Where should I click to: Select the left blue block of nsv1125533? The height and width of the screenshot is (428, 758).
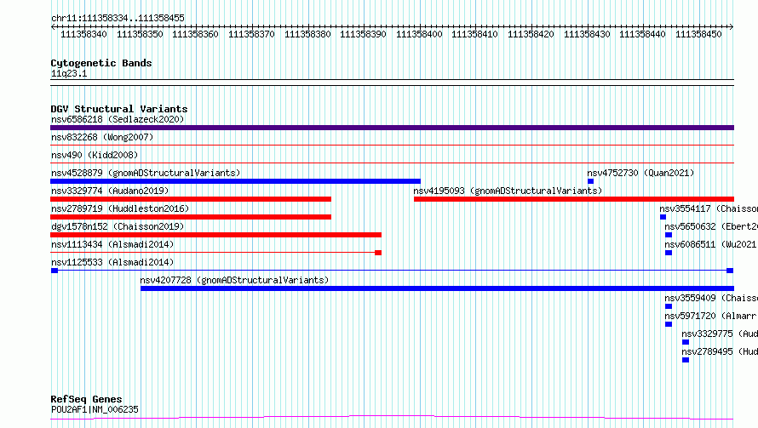coord(55,271)
